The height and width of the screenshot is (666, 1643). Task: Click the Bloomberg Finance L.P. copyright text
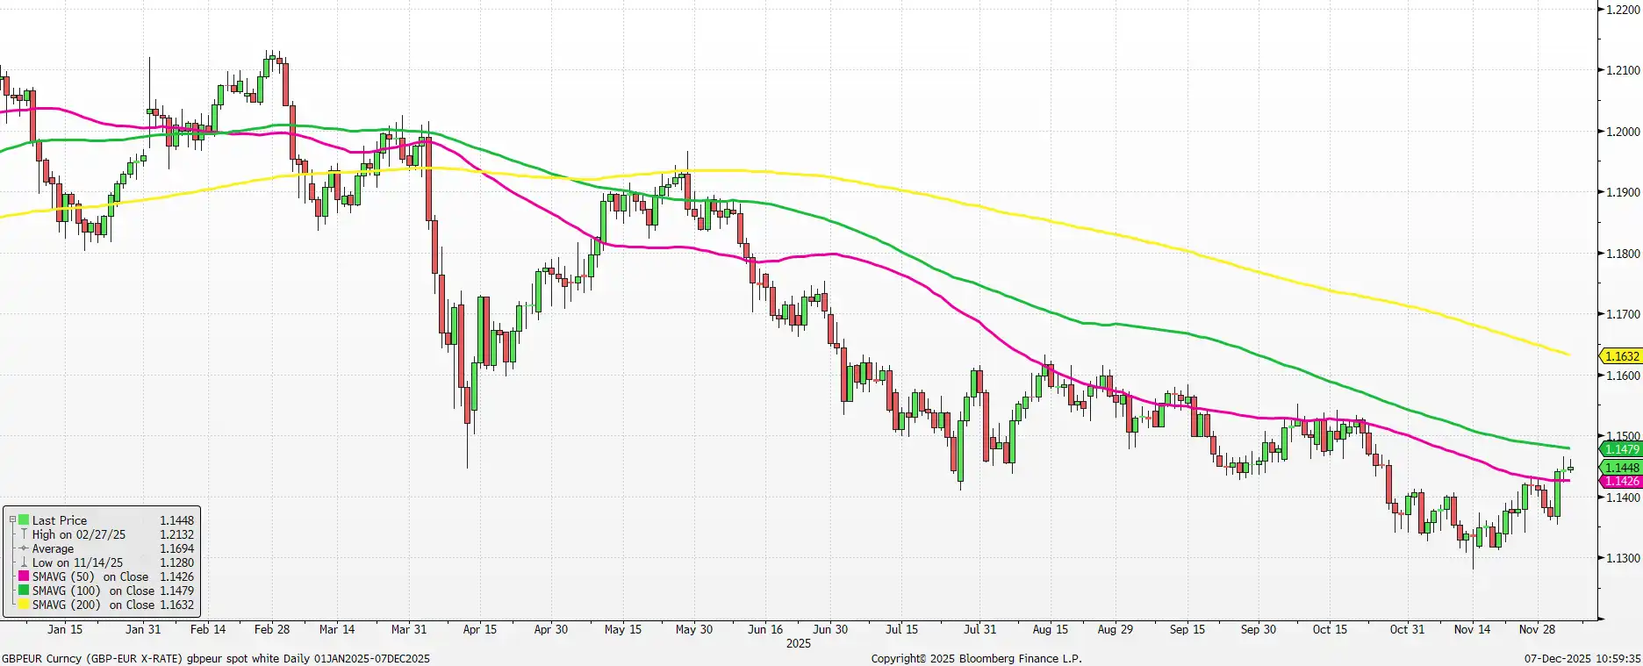pyautogui.click(x=977, y=658)
